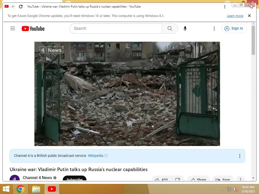This screenshot has width=259, height=194.
Task: Go back with the browser back arrow
Action: coord(13,7)
